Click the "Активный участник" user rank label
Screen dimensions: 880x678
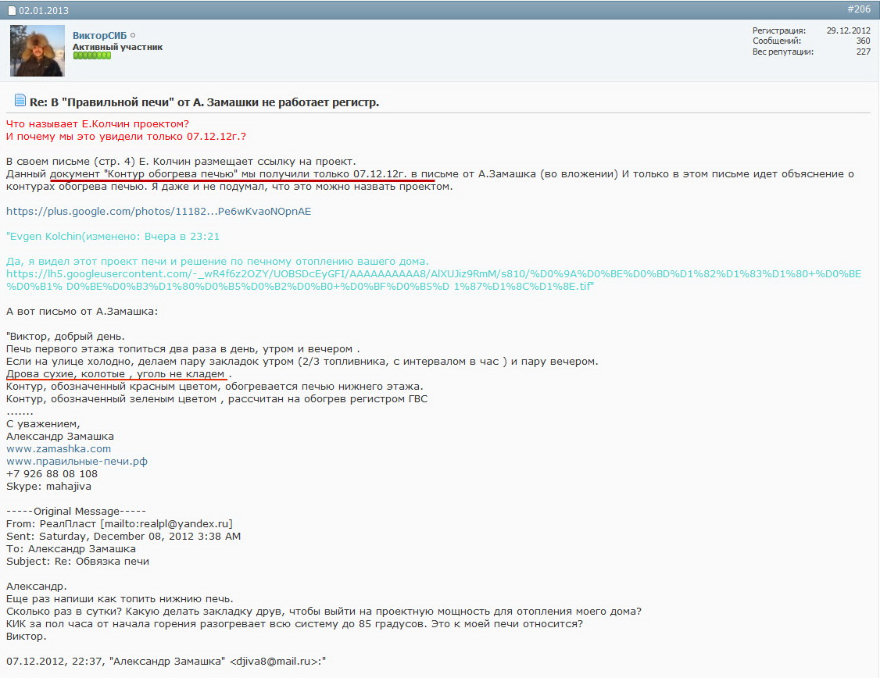(117, 47)
